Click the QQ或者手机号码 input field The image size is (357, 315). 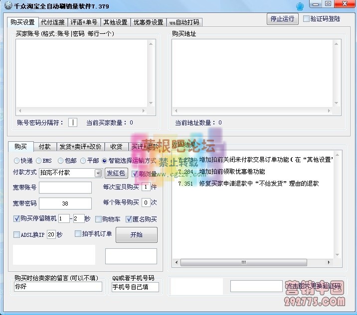(135, 287)
